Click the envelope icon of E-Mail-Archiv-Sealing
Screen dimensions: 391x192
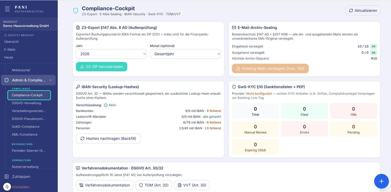point(234,27)
